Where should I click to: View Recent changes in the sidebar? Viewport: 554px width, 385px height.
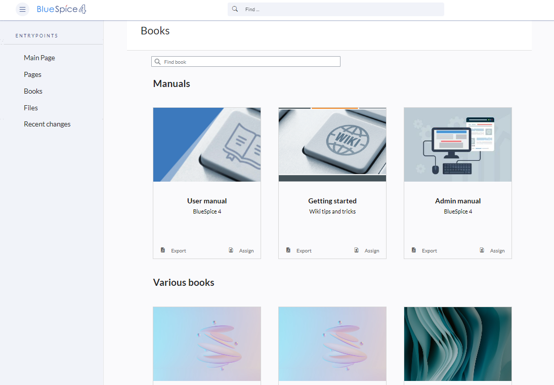[x=48, y=124]
